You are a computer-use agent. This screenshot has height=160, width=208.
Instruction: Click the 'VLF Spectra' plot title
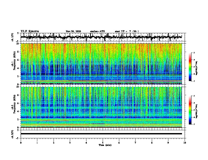(x=30, y=31)
